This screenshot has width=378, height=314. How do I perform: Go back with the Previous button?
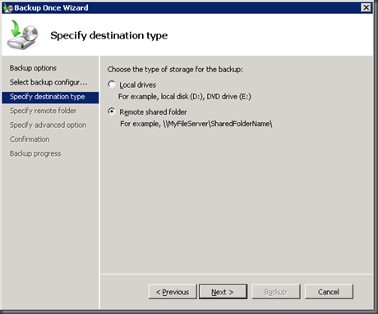pyautogui.click(x=173, y=292)
